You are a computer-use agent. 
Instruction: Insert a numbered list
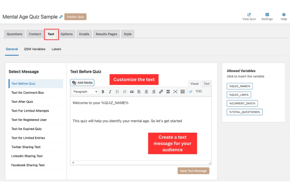click(x=125, y=92)
